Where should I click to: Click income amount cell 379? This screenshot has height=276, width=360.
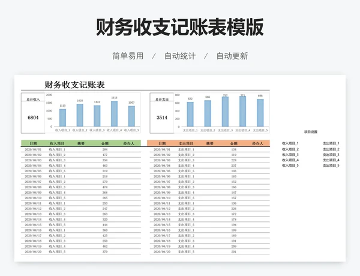[x=105, y=251]
